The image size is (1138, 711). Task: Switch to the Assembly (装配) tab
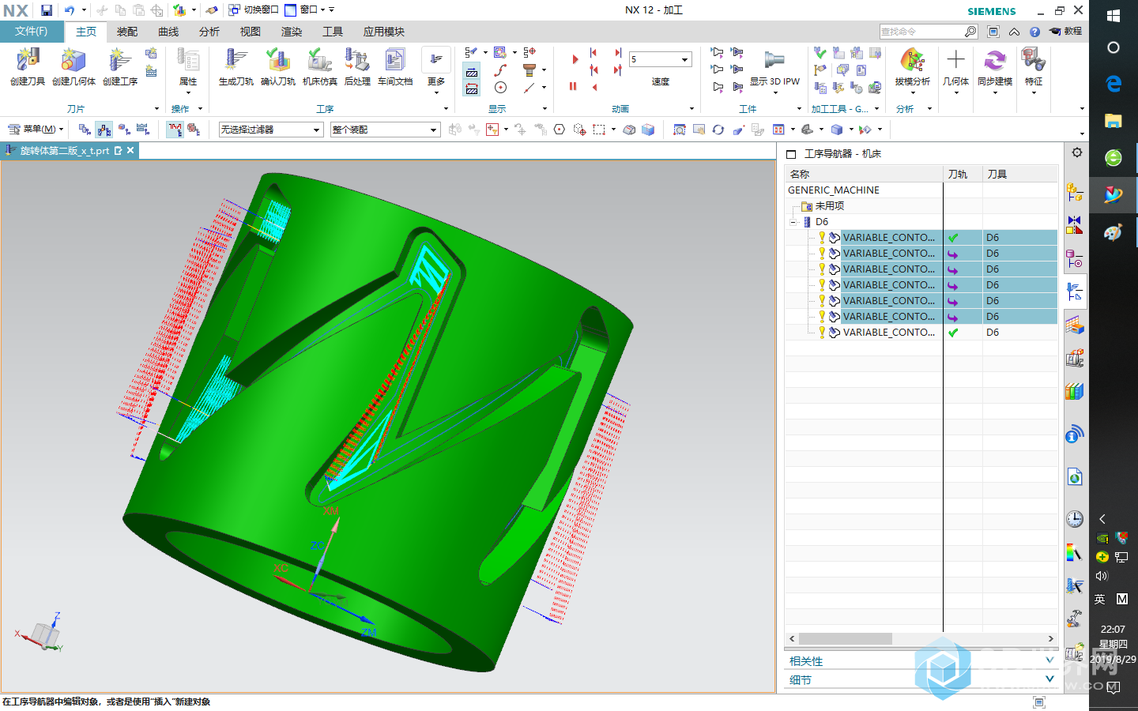pos(127,32)
